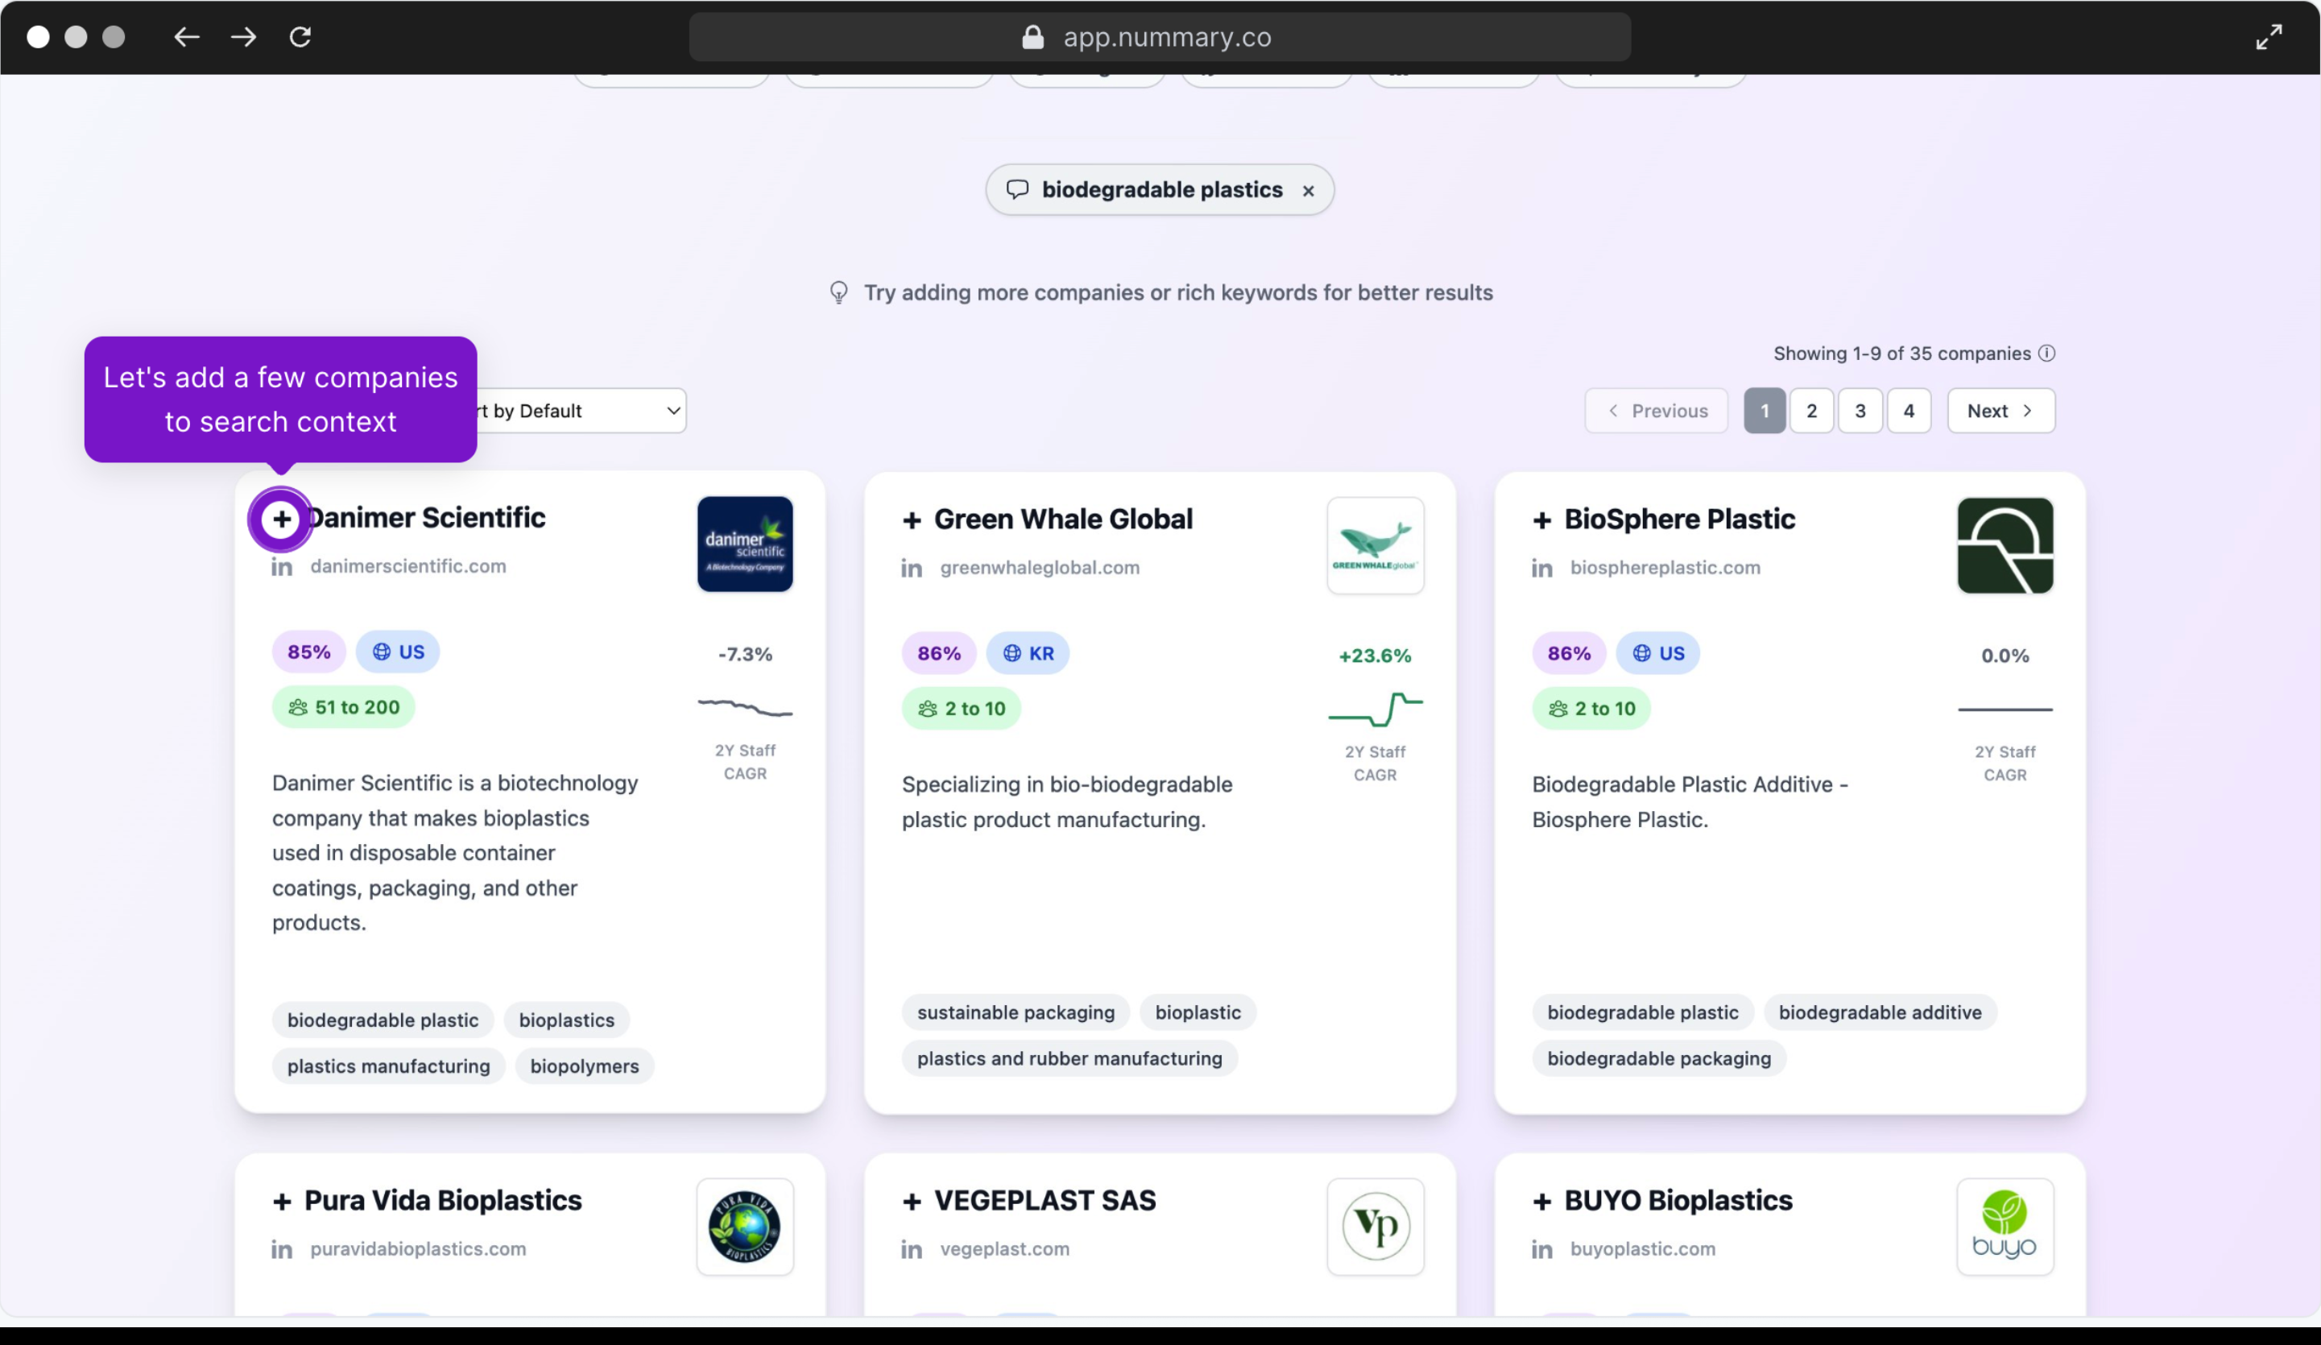Open danimerscientific.com link
Viewport: 2321px width, 1345px height.
click(x=408, y=566)
